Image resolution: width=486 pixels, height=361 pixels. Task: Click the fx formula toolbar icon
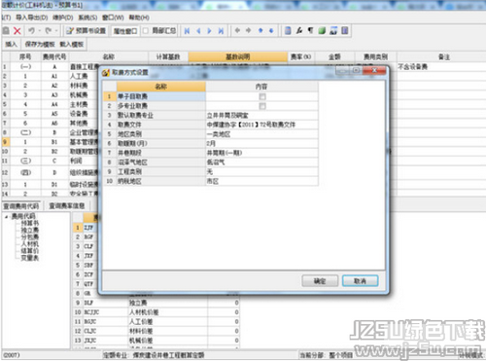pos(299,30)
